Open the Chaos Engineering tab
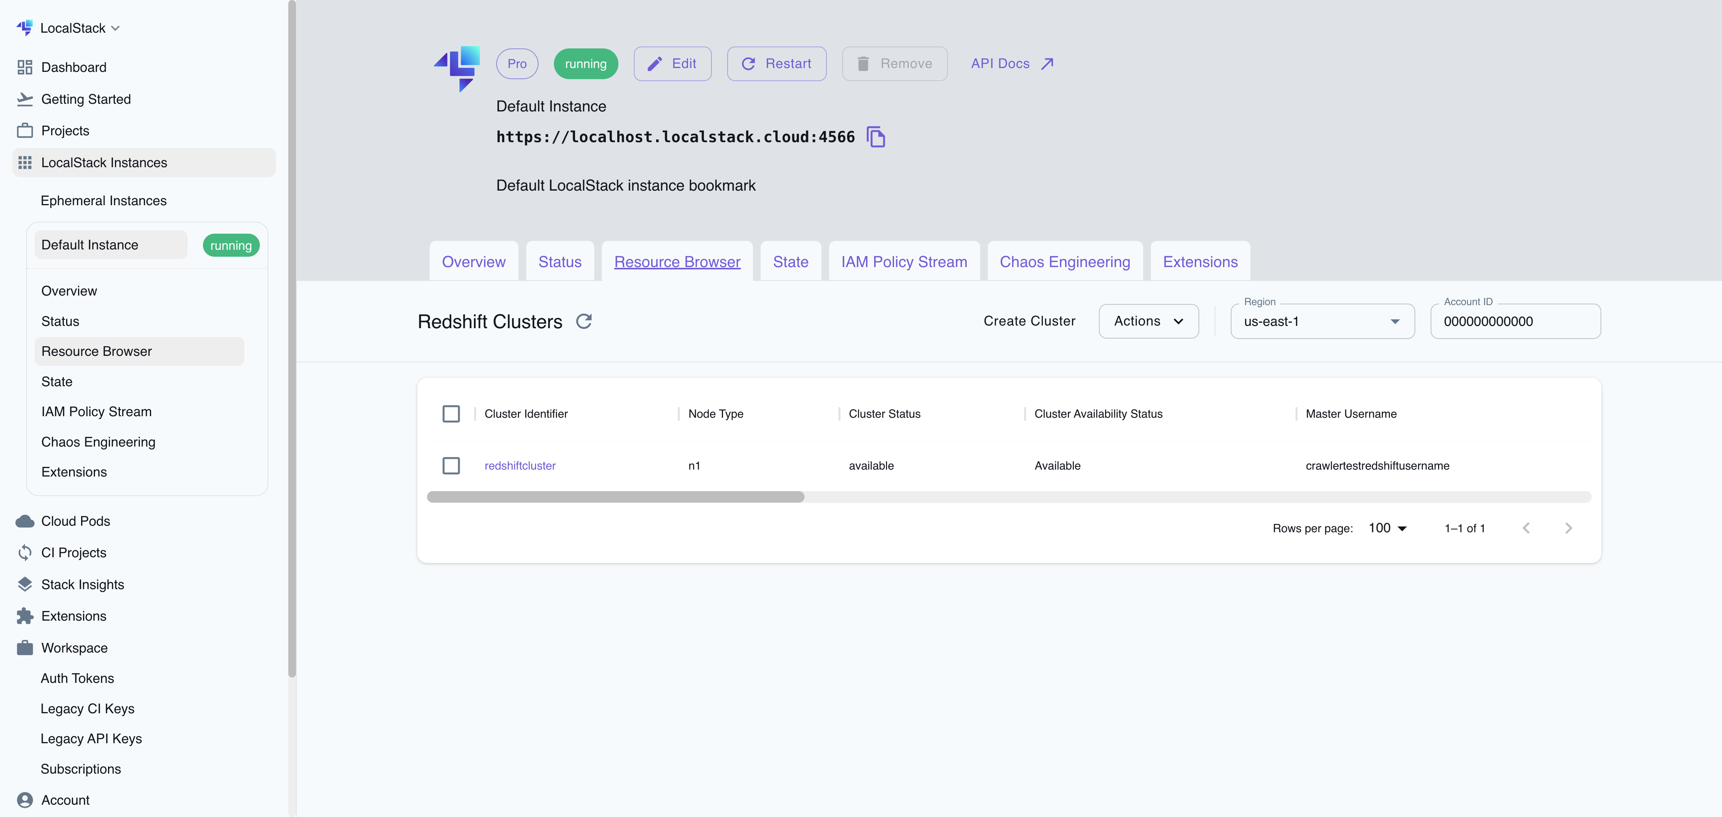1722x817 pixels. click(x=1064, y=261)
